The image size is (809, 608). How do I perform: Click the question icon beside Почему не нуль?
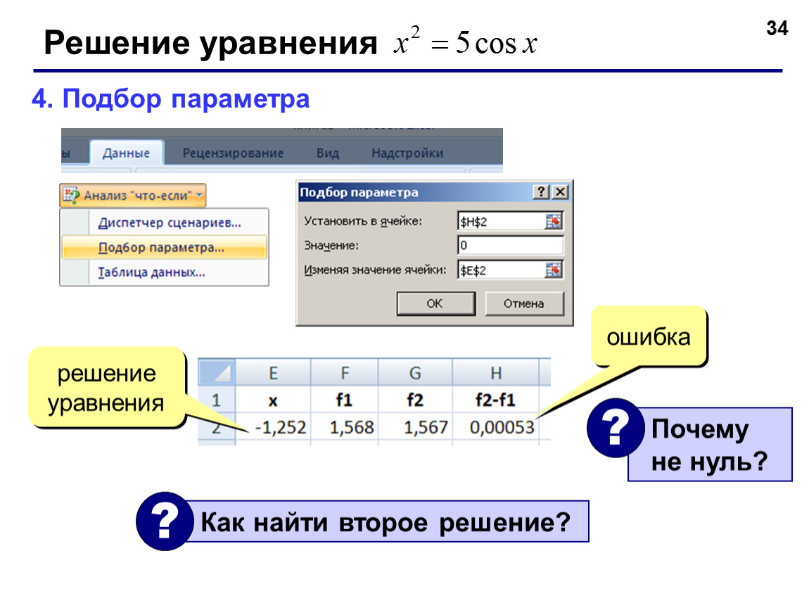coord(616,428)
